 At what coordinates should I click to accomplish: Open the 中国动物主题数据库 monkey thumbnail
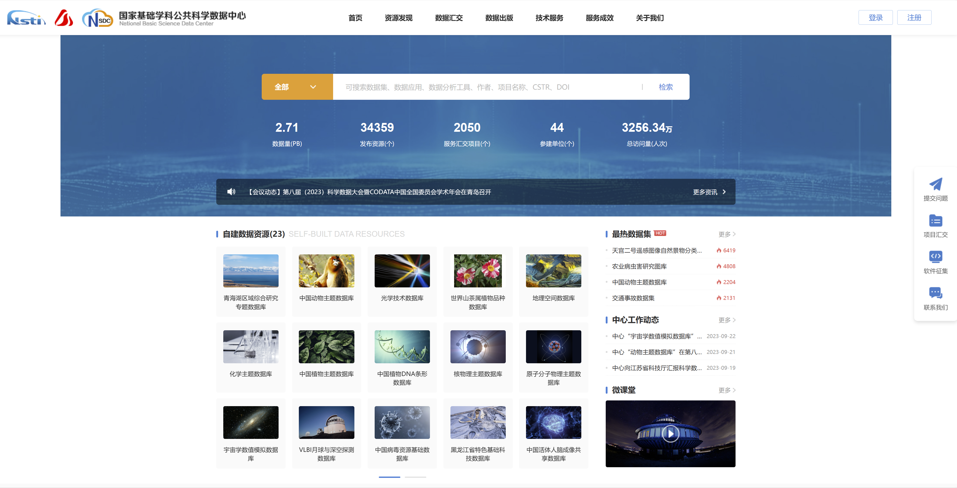(327, 271)
